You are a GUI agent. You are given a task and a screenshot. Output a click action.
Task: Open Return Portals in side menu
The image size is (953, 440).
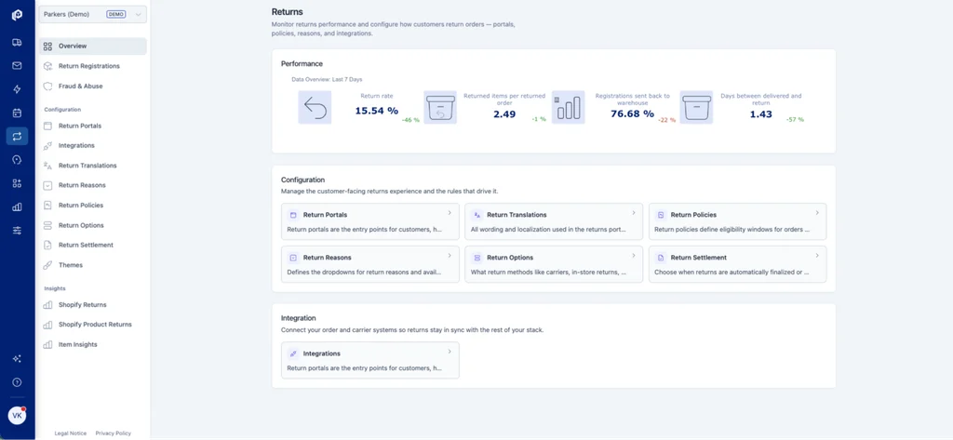(92, 126)
